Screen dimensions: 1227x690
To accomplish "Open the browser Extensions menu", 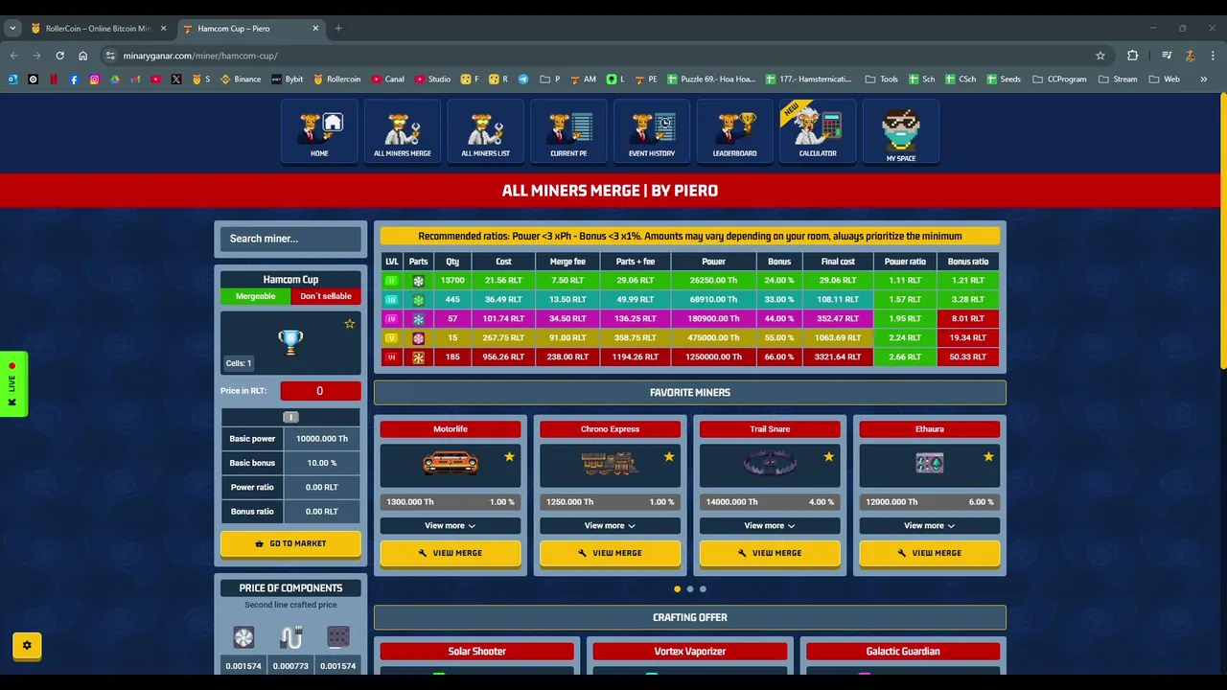I will point(1132,56).
